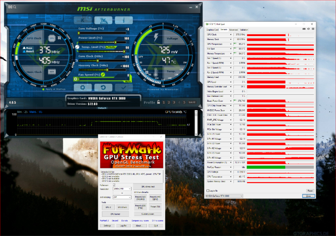Take GPU-Z screenshot with camera icon

(304, 29)
